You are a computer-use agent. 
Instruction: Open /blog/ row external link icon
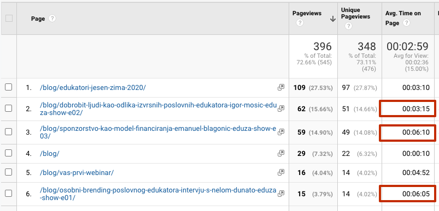[x=281, y=153]
